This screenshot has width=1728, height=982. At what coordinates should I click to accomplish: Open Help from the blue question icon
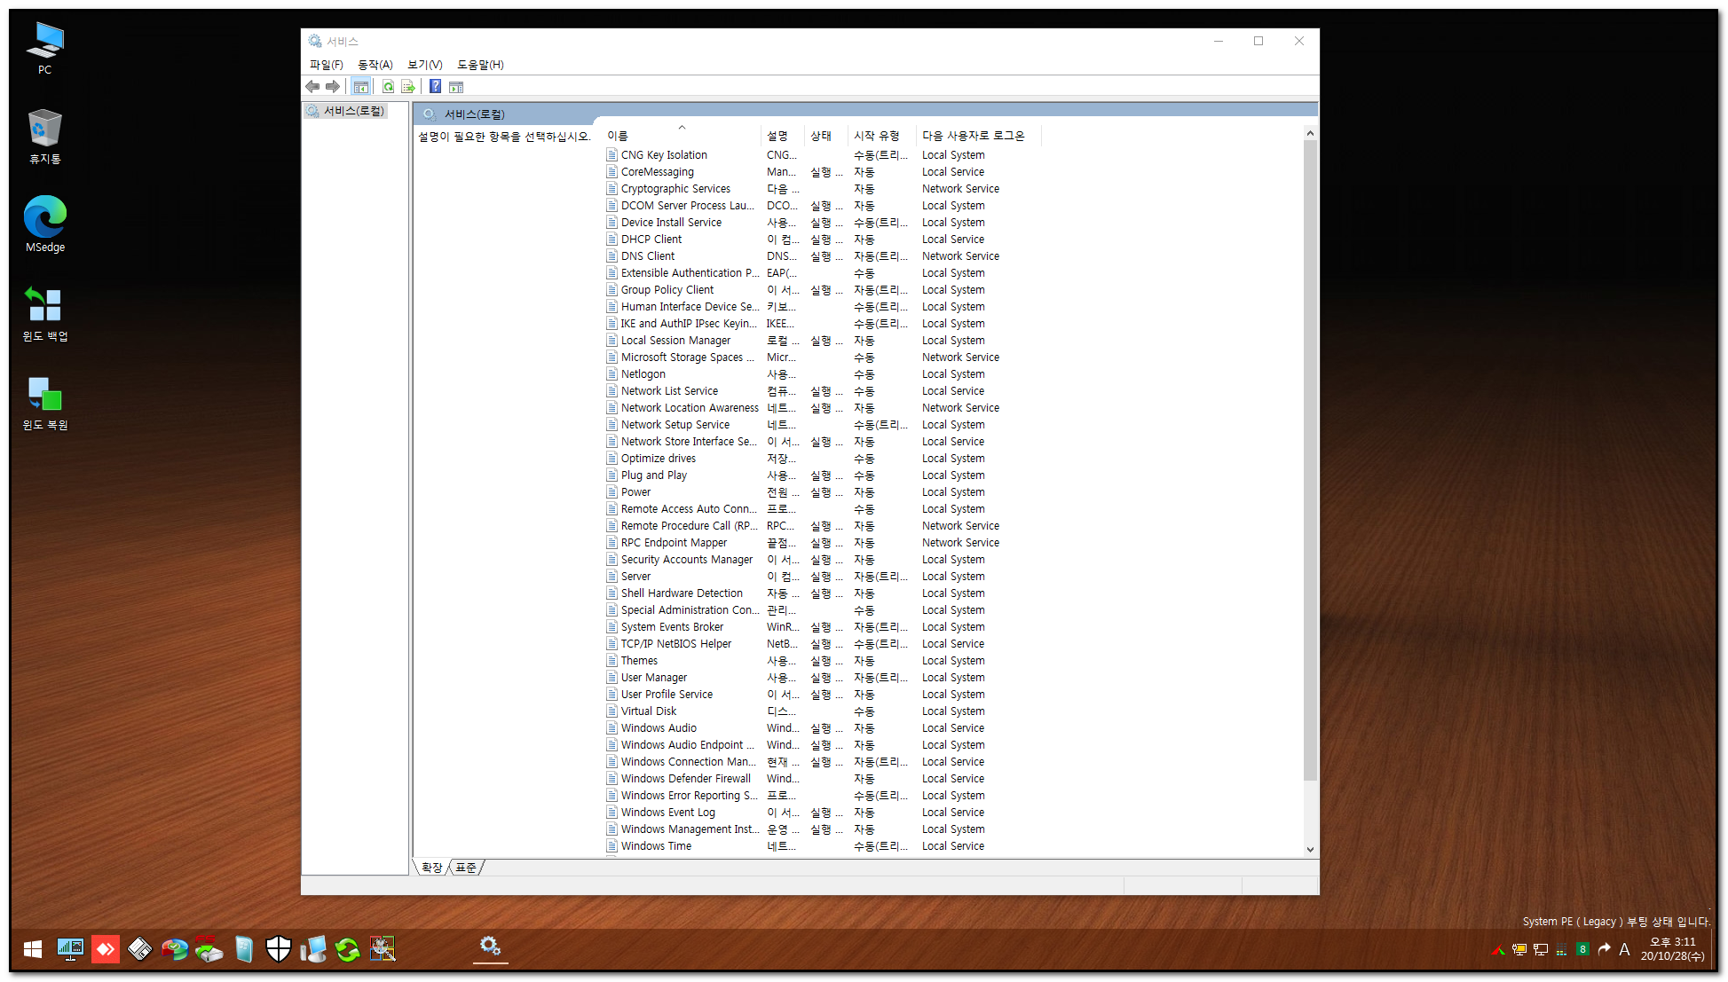(x=436, y=86)
